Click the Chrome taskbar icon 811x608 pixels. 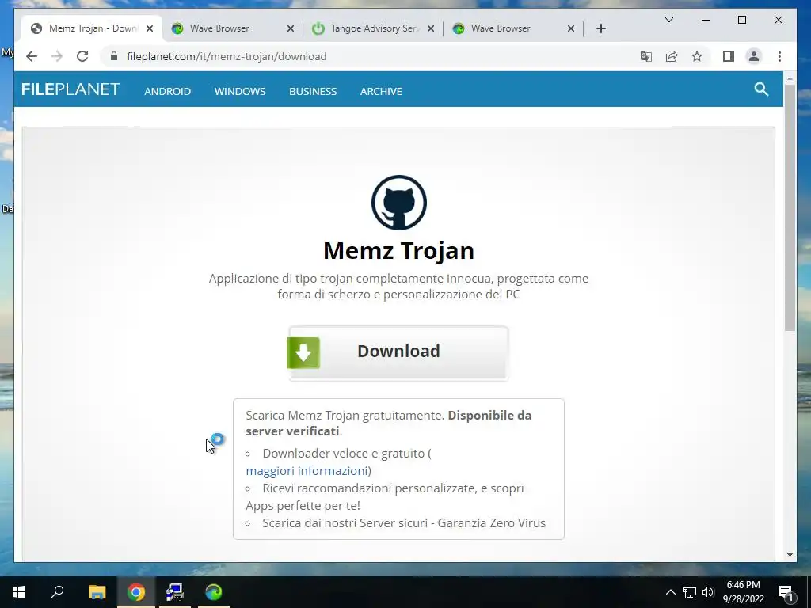(x=136, y=592)
